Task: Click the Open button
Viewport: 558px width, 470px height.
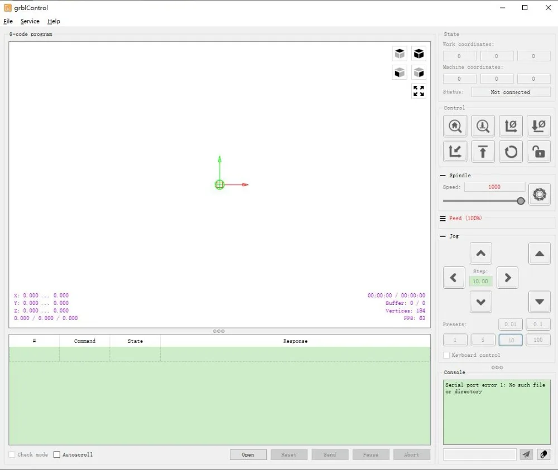Action: coord(248,455)
